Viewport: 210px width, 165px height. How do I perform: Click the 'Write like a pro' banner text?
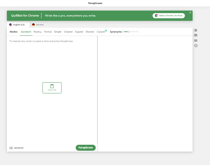[71, 16]
